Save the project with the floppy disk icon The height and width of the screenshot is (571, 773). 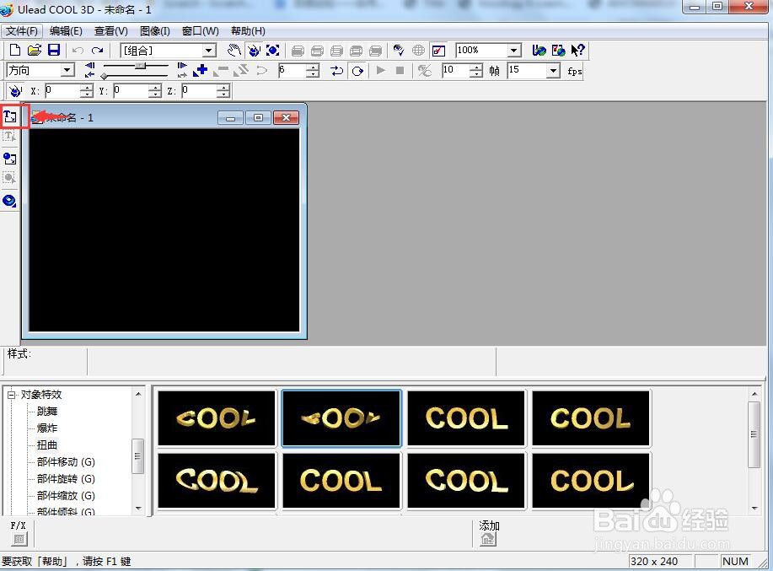[54, 51]
